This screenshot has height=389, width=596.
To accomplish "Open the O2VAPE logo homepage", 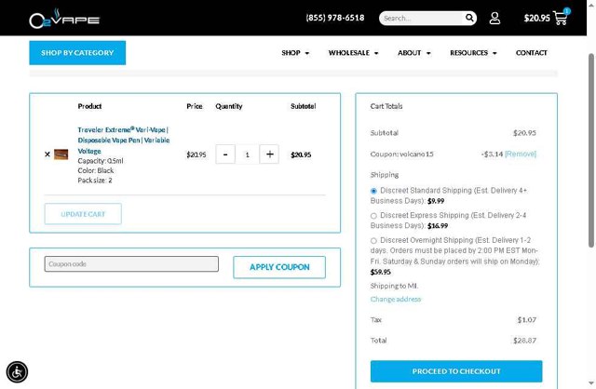I will click(64, 19).
